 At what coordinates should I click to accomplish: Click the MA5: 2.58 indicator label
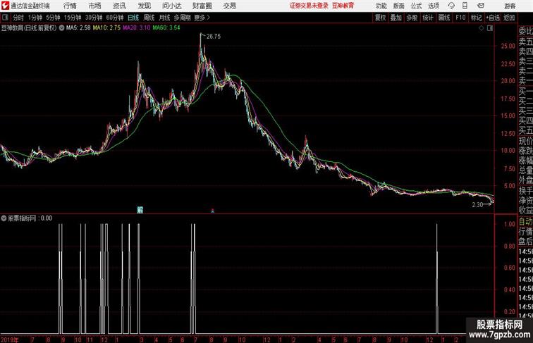pyautogui.click(x=78, y=28)
